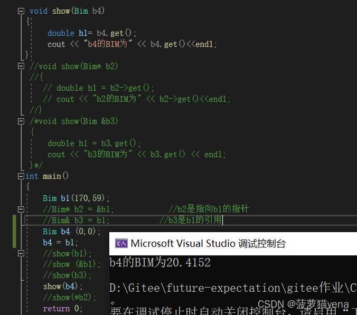357x315 pixels.
Task: Click the cout line with "b3的BIM为"
Action: pos(137,155)
